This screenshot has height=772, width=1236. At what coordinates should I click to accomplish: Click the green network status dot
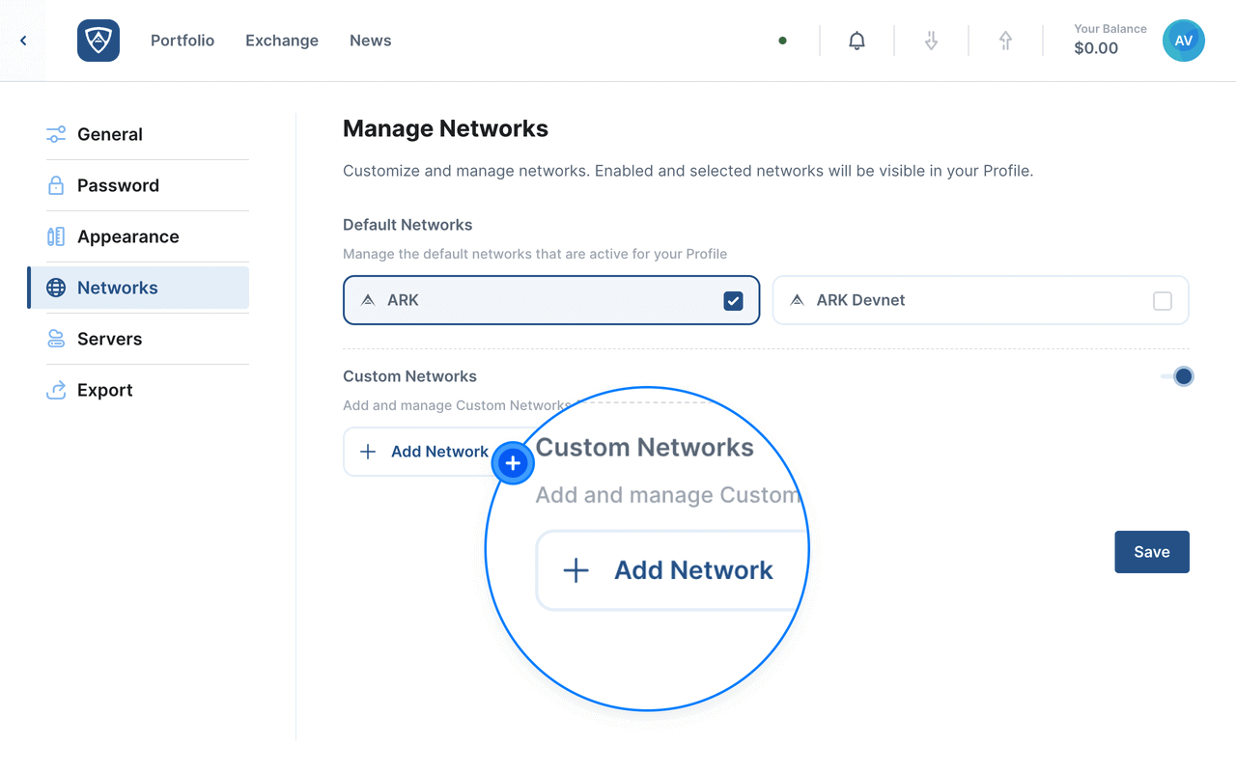click(x=782, y=41)
